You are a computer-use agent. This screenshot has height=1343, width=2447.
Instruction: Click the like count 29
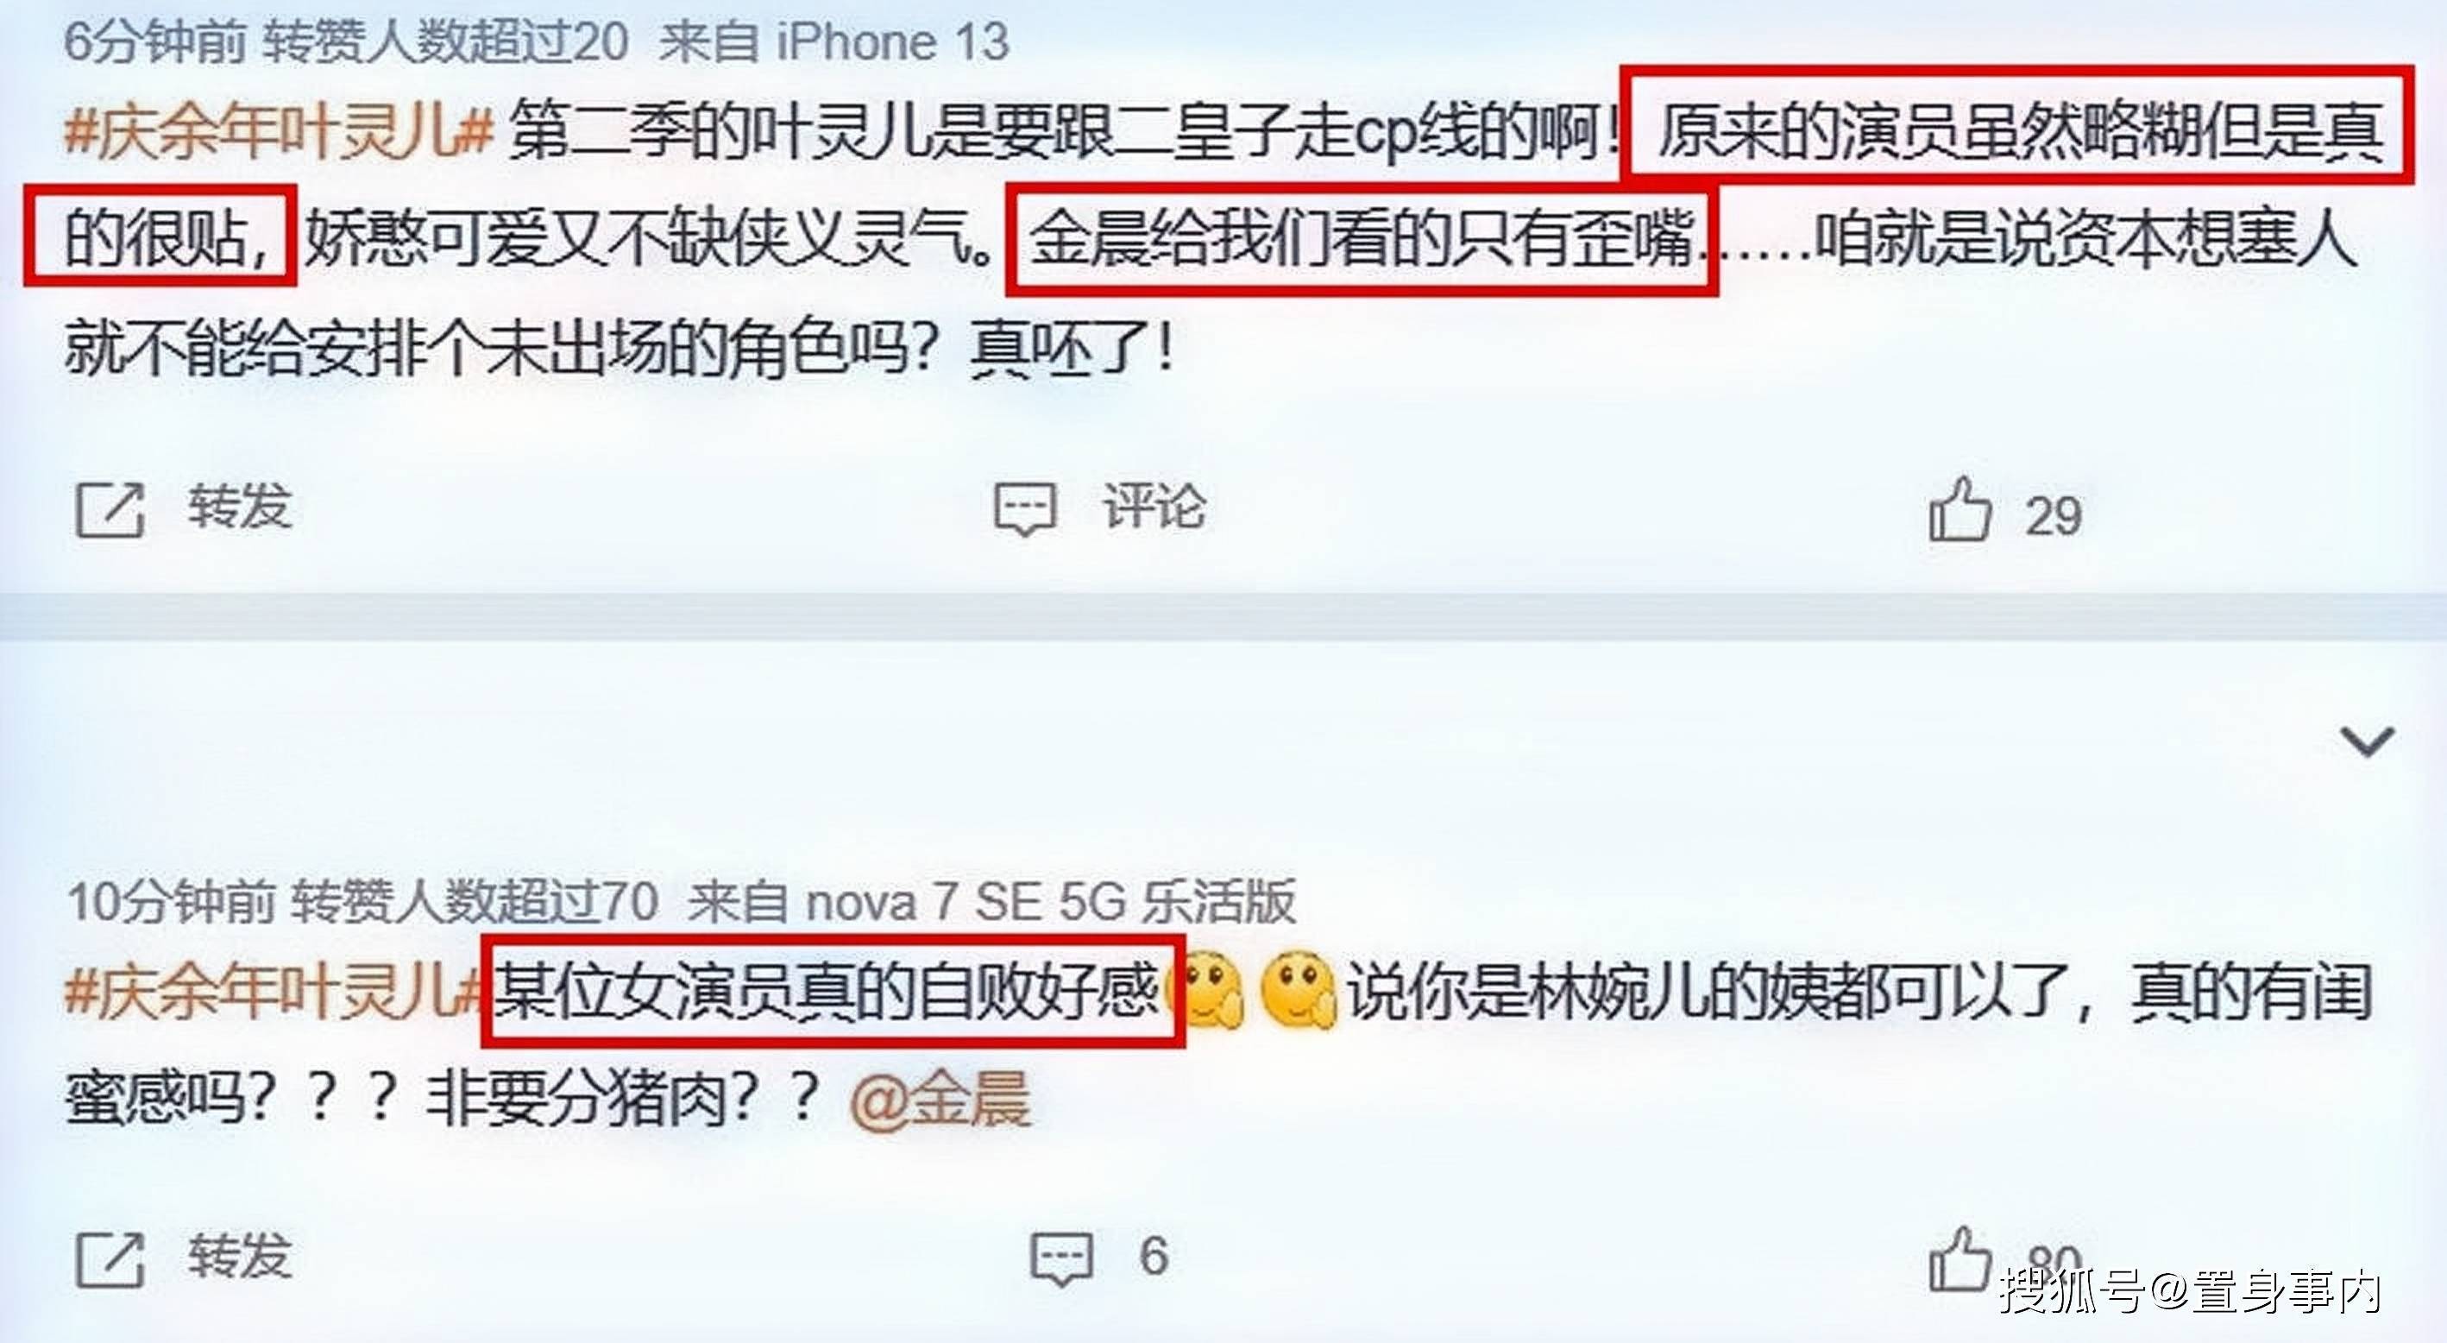click(x=2053, y=516)
